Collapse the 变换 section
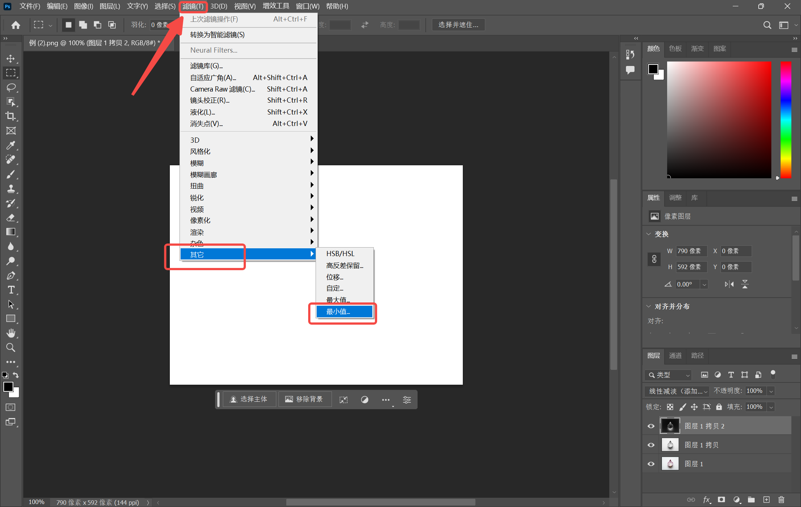 [649, 234]
